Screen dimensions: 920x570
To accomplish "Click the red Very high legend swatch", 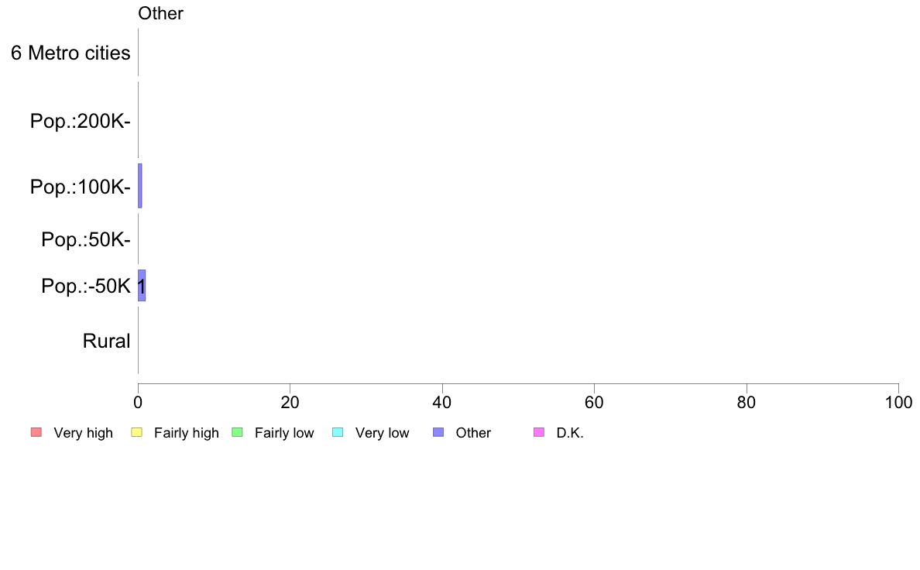I will pos(36,433).
